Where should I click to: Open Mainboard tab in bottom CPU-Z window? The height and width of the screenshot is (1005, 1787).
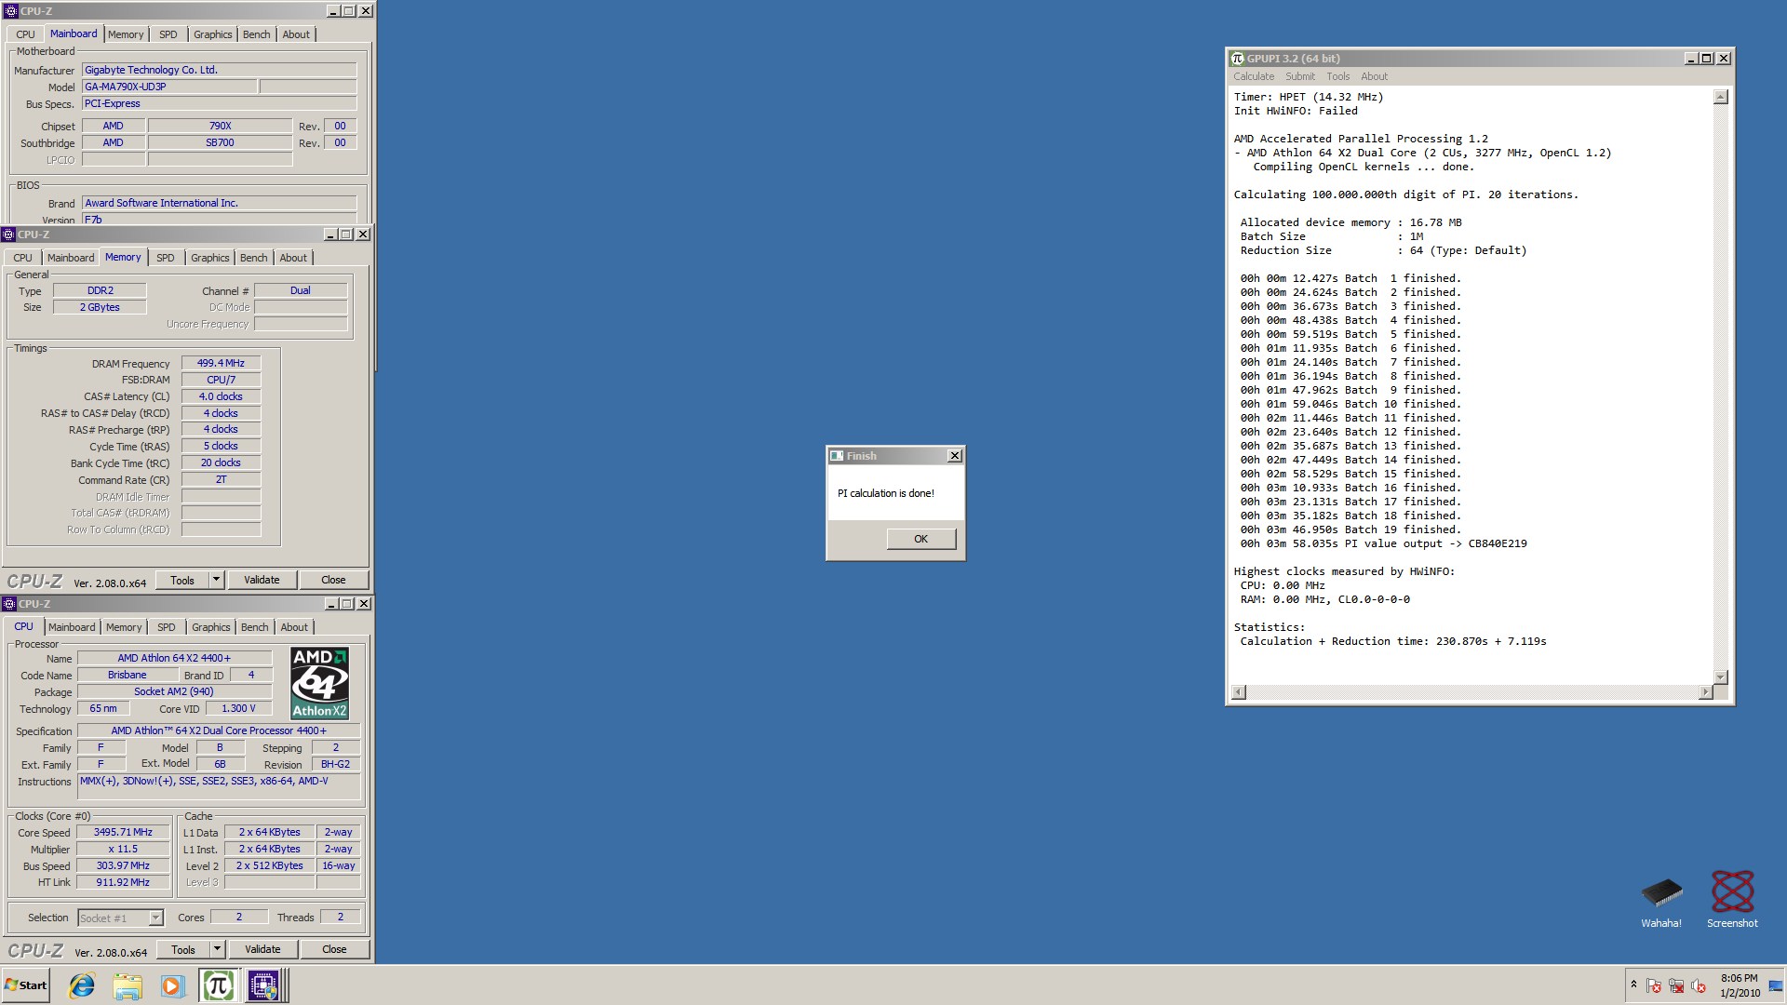pos(72,627)
